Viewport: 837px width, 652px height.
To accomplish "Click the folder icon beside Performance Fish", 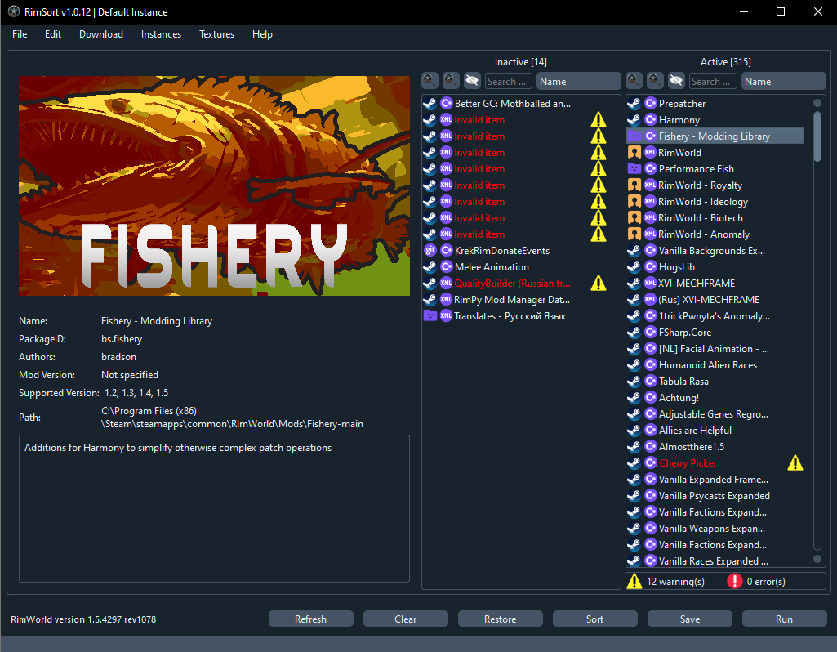I will tap(634, 169).
